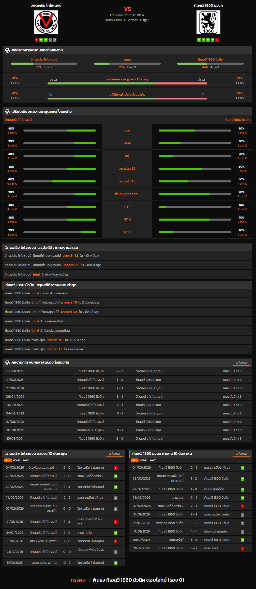The image size is (256, 589).
Task: Click soccer ball icon in head-to-head statistics header
Action: pyautogui.click(x=7, y=50)
